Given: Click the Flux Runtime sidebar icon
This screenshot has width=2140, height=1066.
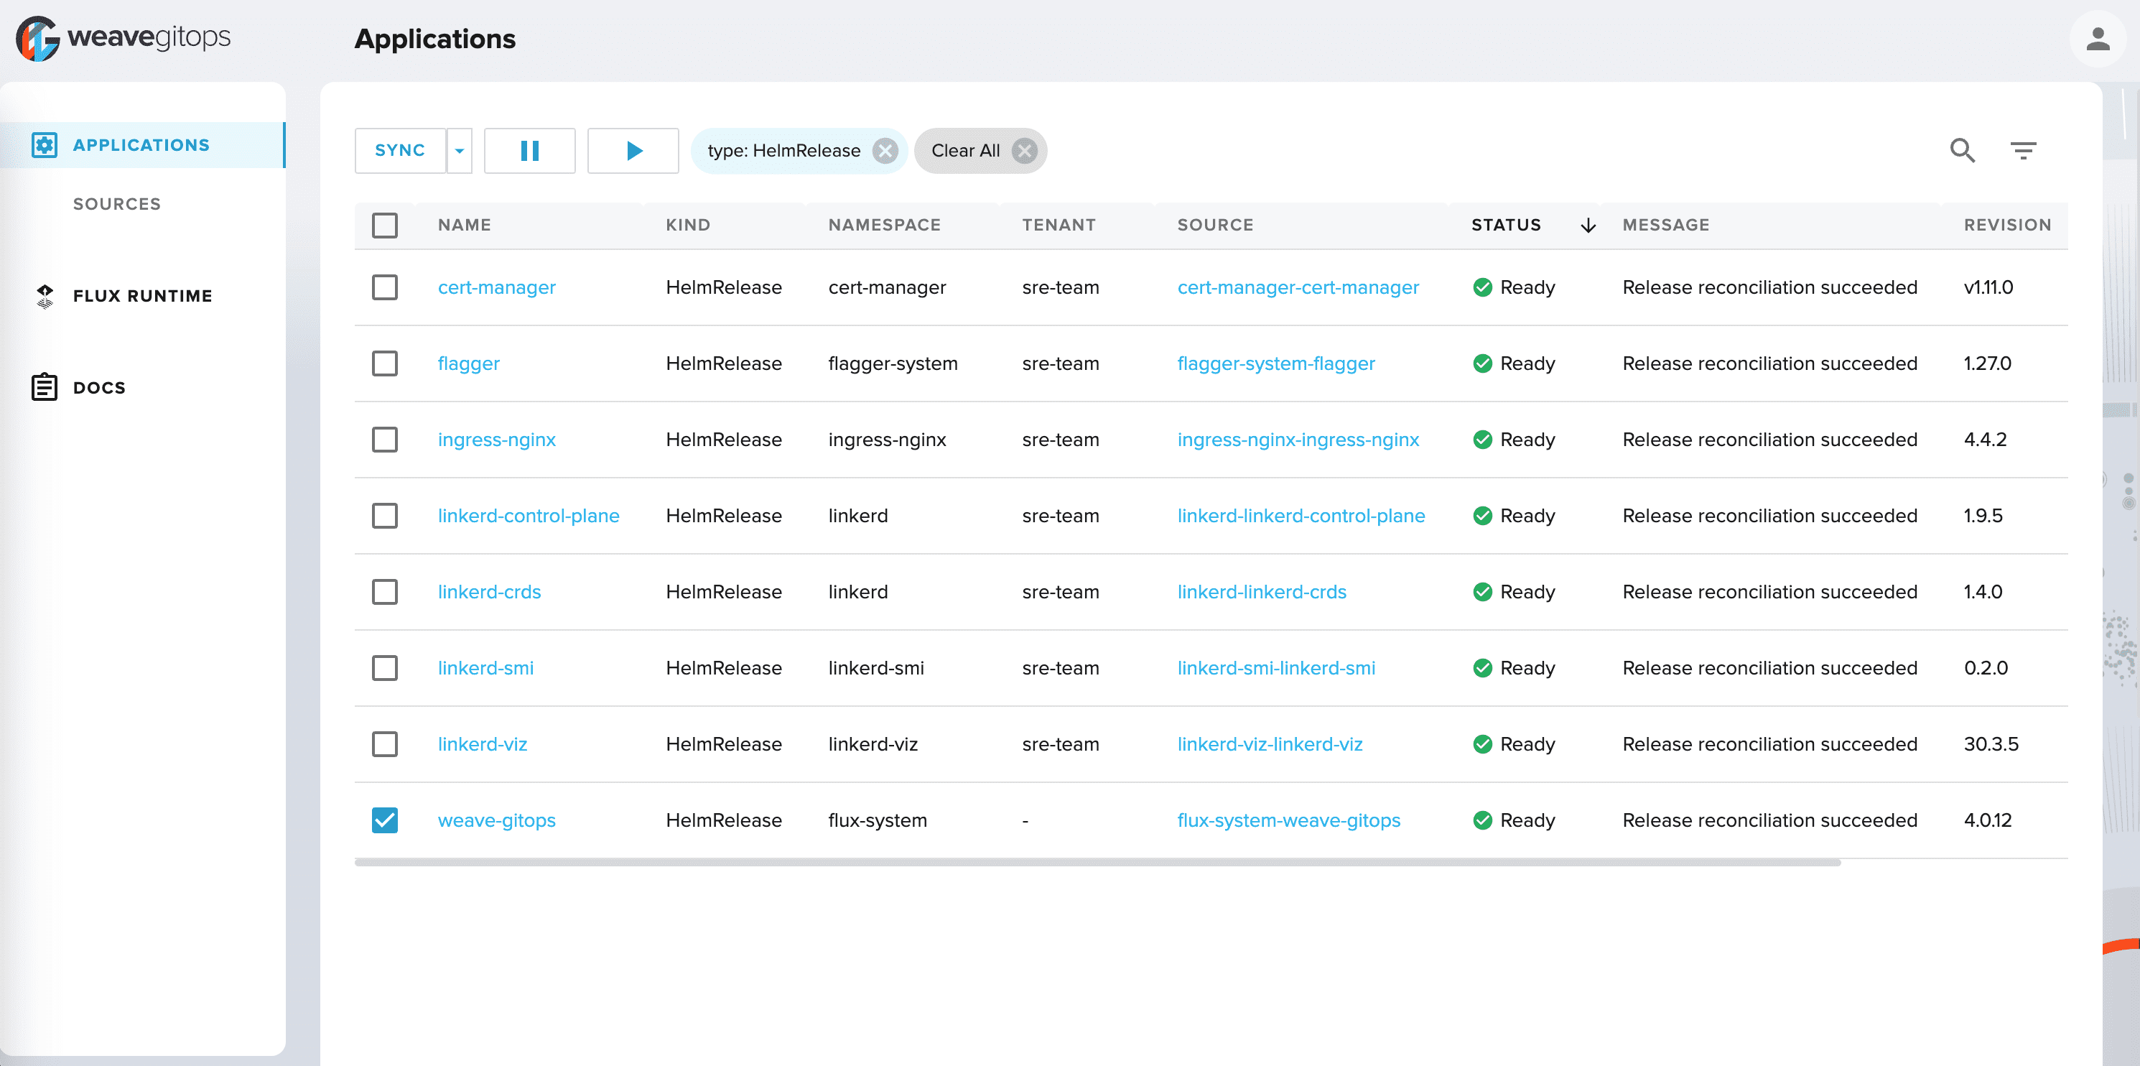Looking at the screenshot, I should coord(45,296).
